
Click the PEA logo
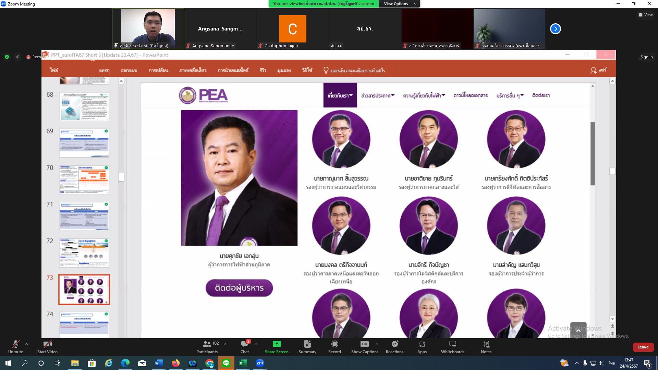click(203, 96)
